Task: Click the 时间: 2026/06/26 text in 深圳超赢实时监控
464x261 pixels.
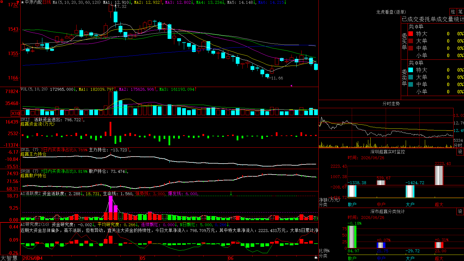Action: coord(366,158)
